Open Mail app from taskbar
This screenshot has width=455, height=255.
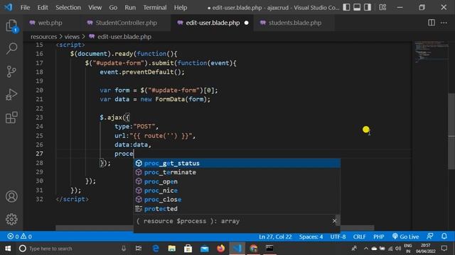click(205, 249)
